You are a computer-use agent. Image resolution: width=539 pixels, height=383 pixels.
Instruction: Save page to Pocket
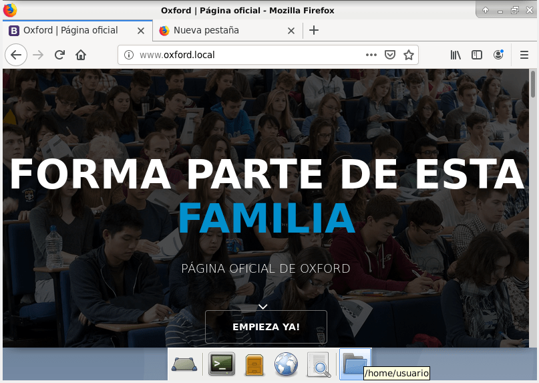pyautogui.click(x=390, y=55)
